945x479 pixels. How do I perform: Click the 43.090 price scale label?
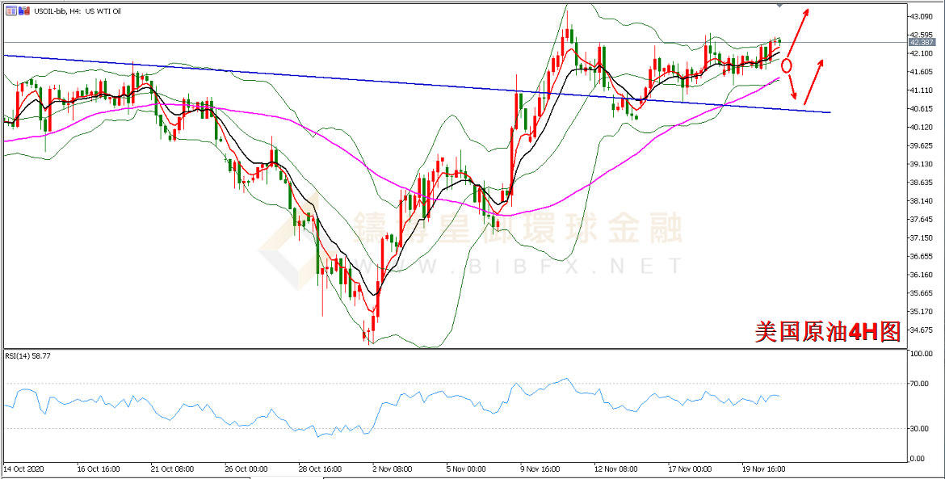[x=921, y=16]
